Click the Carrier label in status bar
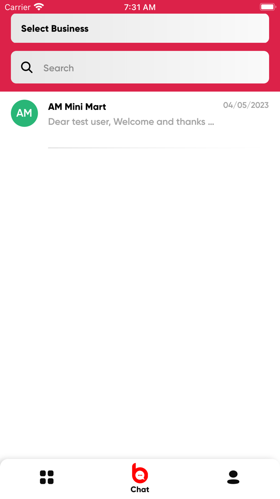 (18, 7)
